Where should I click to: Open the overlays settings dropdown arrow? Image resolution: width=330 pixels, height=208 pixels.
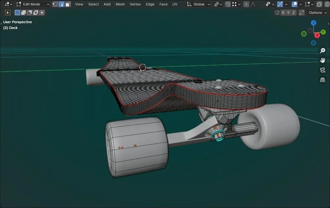point(301,4)
